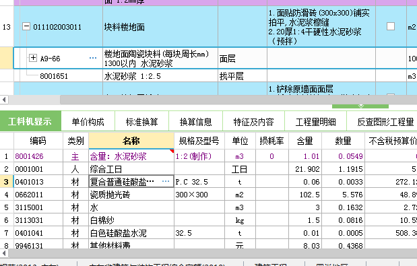
Task: Select the 白棉纱 name cell
Action: [x=131, y=220]
